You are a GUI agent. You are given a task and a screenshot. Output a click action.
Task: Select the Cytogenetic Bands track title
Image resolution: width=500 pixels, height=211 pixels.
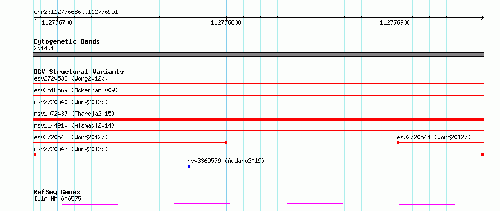pyautogui.click(x=67, y=41)
